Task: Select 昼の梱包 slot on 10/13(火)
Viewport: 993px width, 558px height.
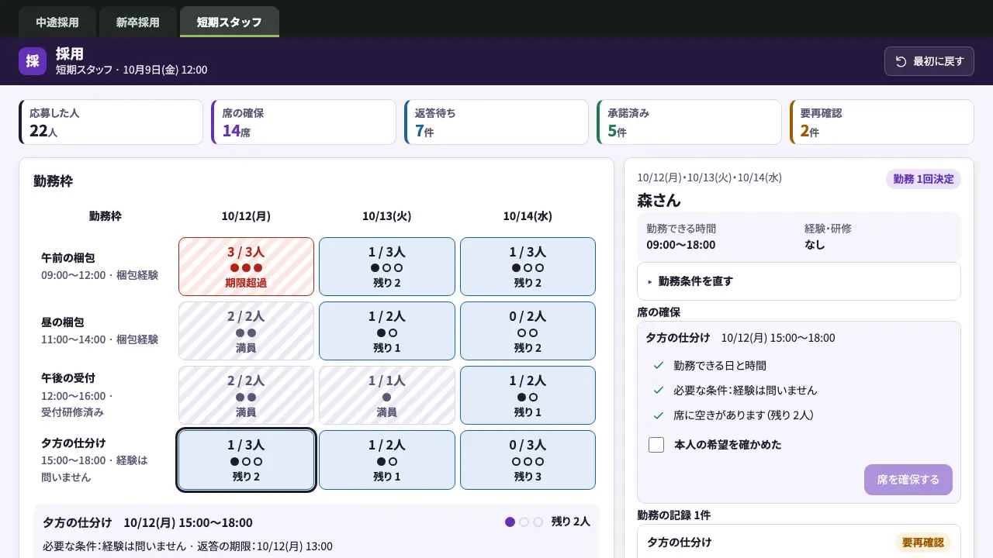Action: [x=387, y=331]
